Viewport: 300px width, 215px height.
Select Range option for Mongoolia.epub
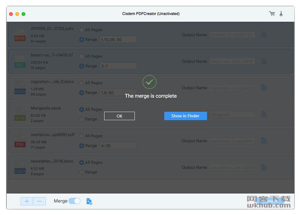click(x=81, y=119)
